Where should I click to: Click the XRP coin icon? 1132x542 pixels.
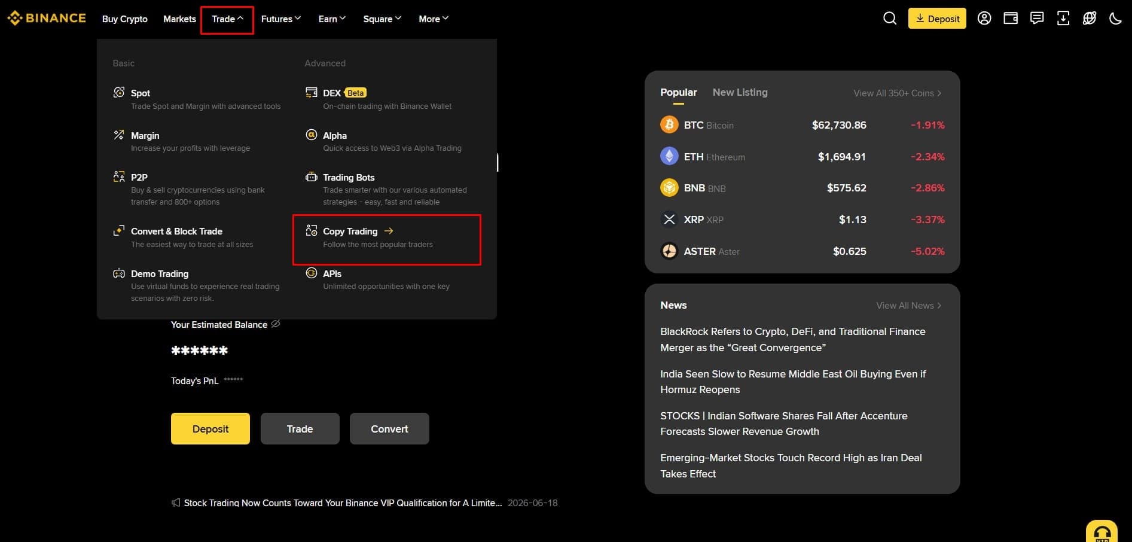click(x=669, y=220)
